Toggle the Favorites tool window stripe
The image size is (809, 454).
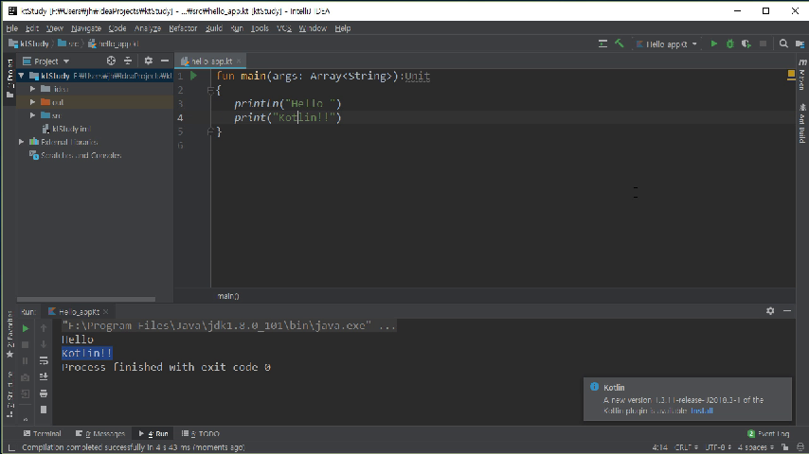click(9, 334)
